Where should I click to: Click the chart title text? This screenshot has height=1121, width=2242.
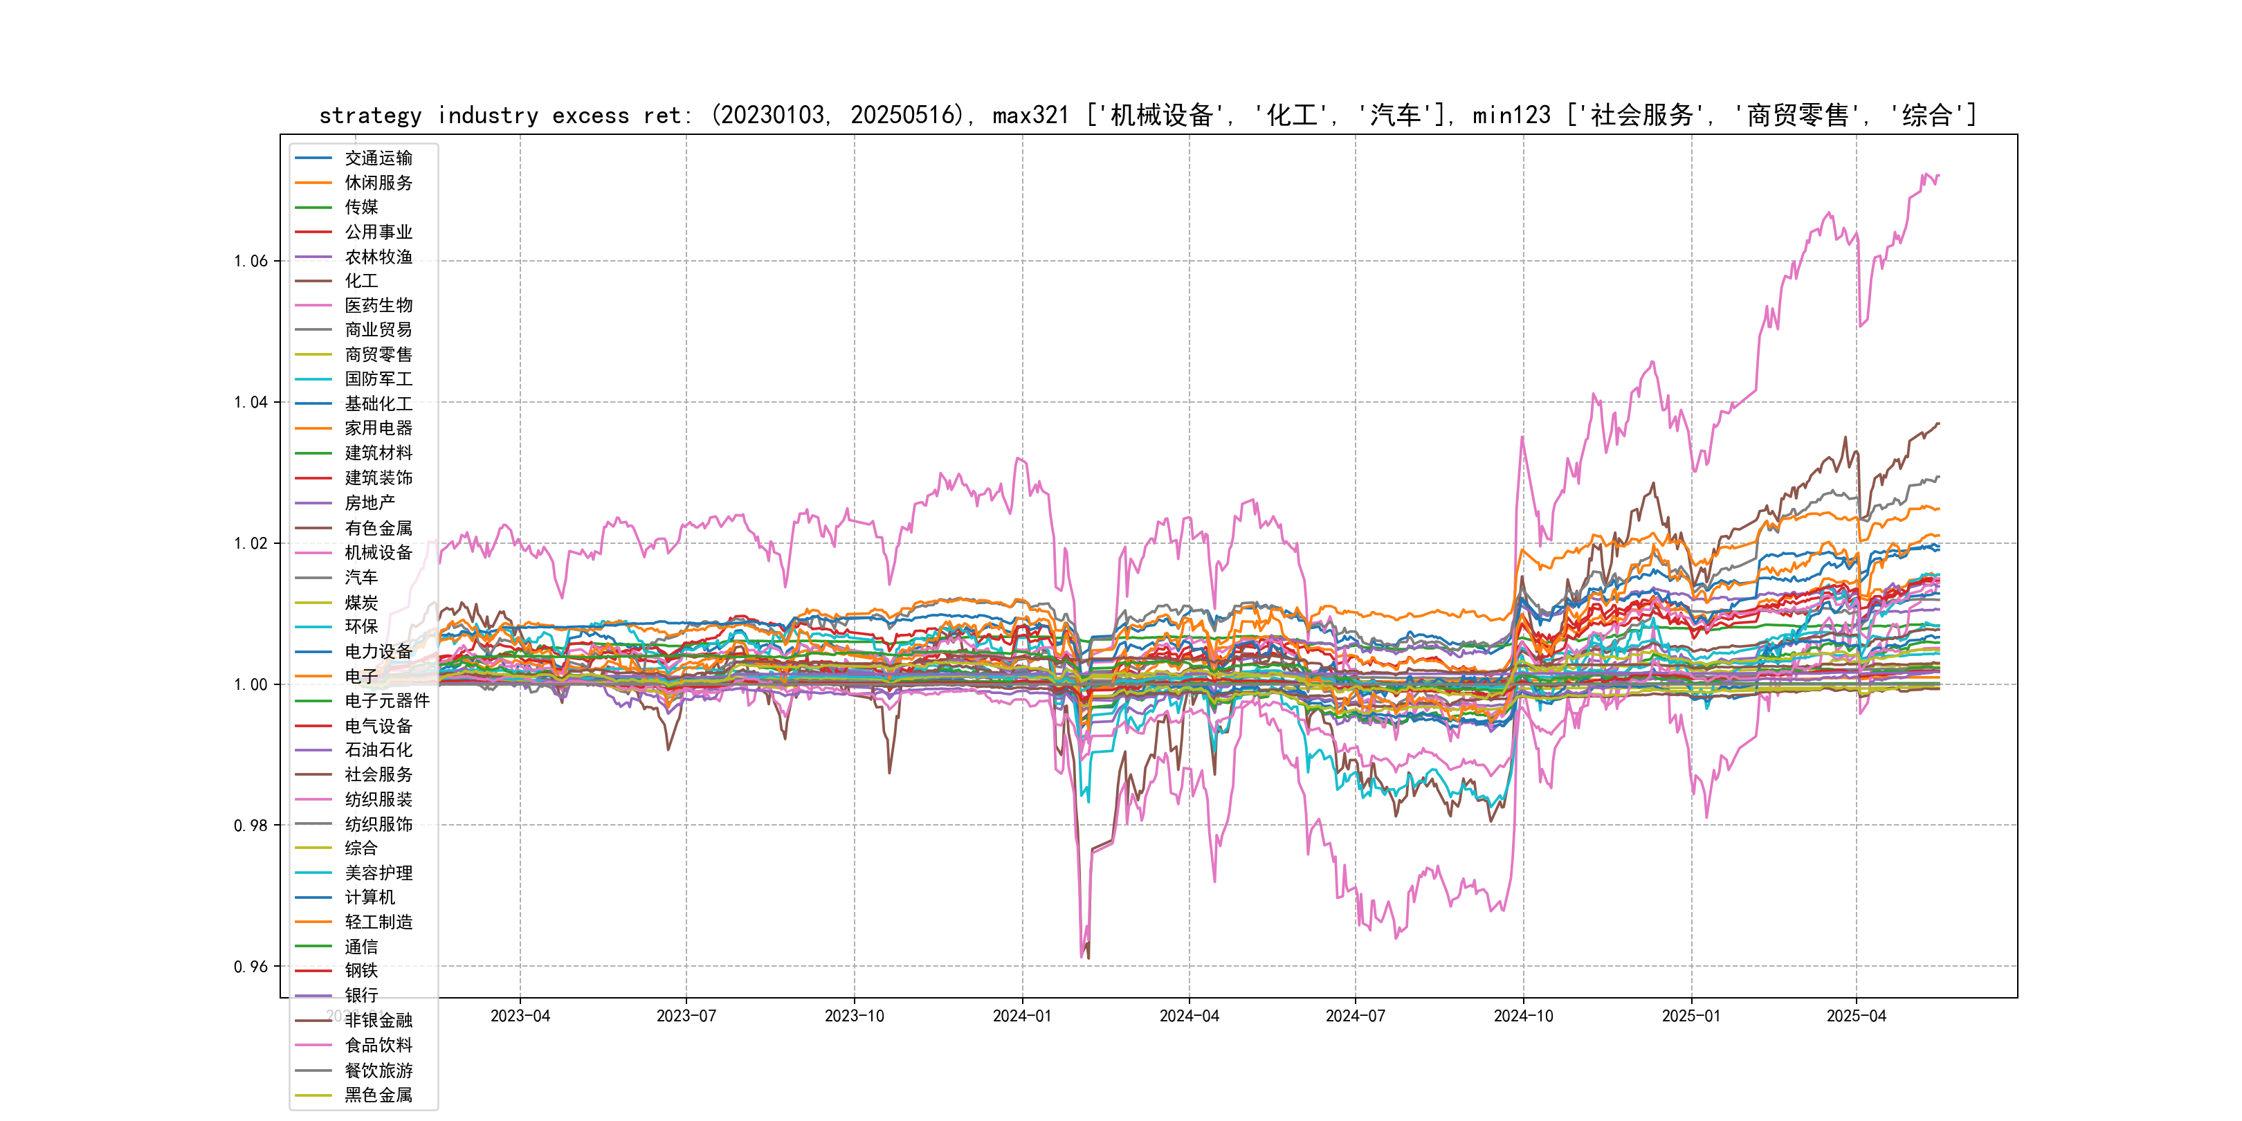(1147, 115)
